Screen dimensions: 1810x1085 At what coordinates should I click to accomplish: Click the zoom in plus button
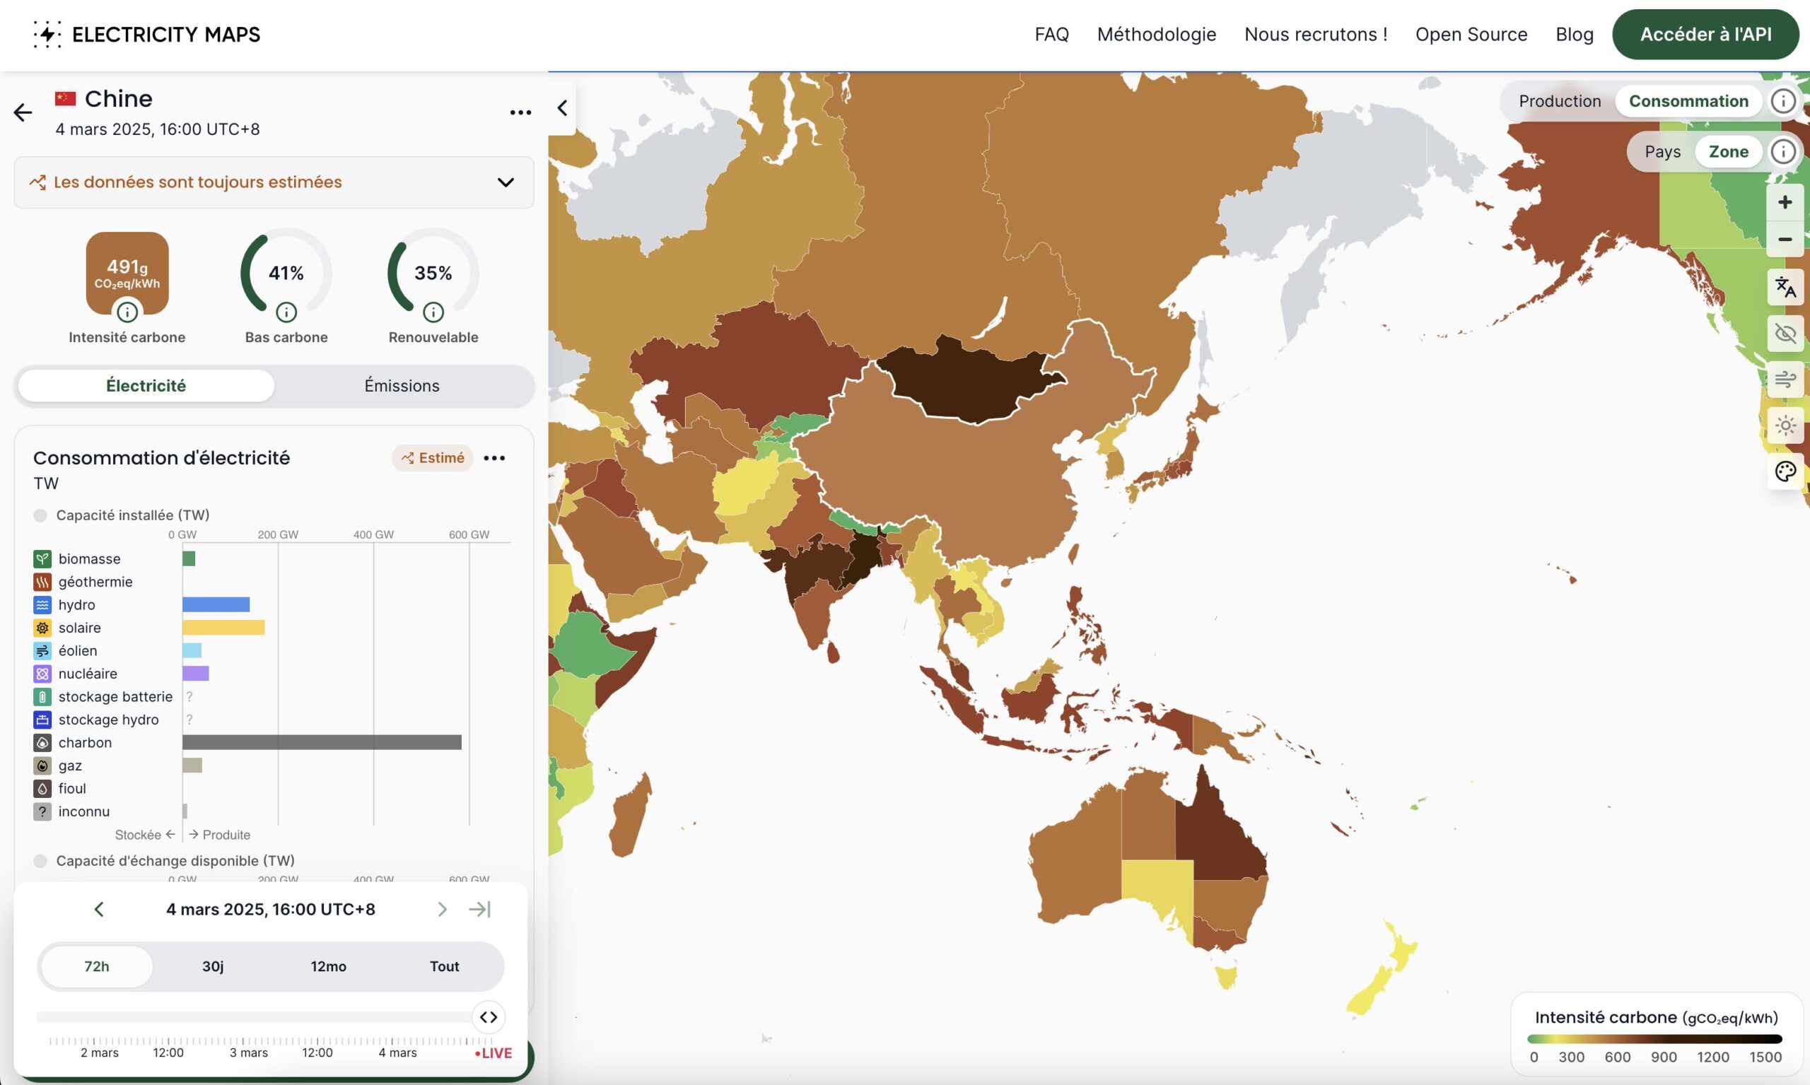(x=1785, y=201)
